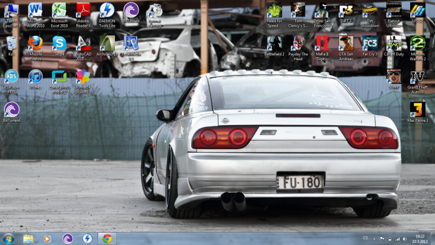Viewport: 435px width, 245px height.
Task: Select the ArchiCAD 16 icon
Action: pyautogui.click(x=107, y=46)
